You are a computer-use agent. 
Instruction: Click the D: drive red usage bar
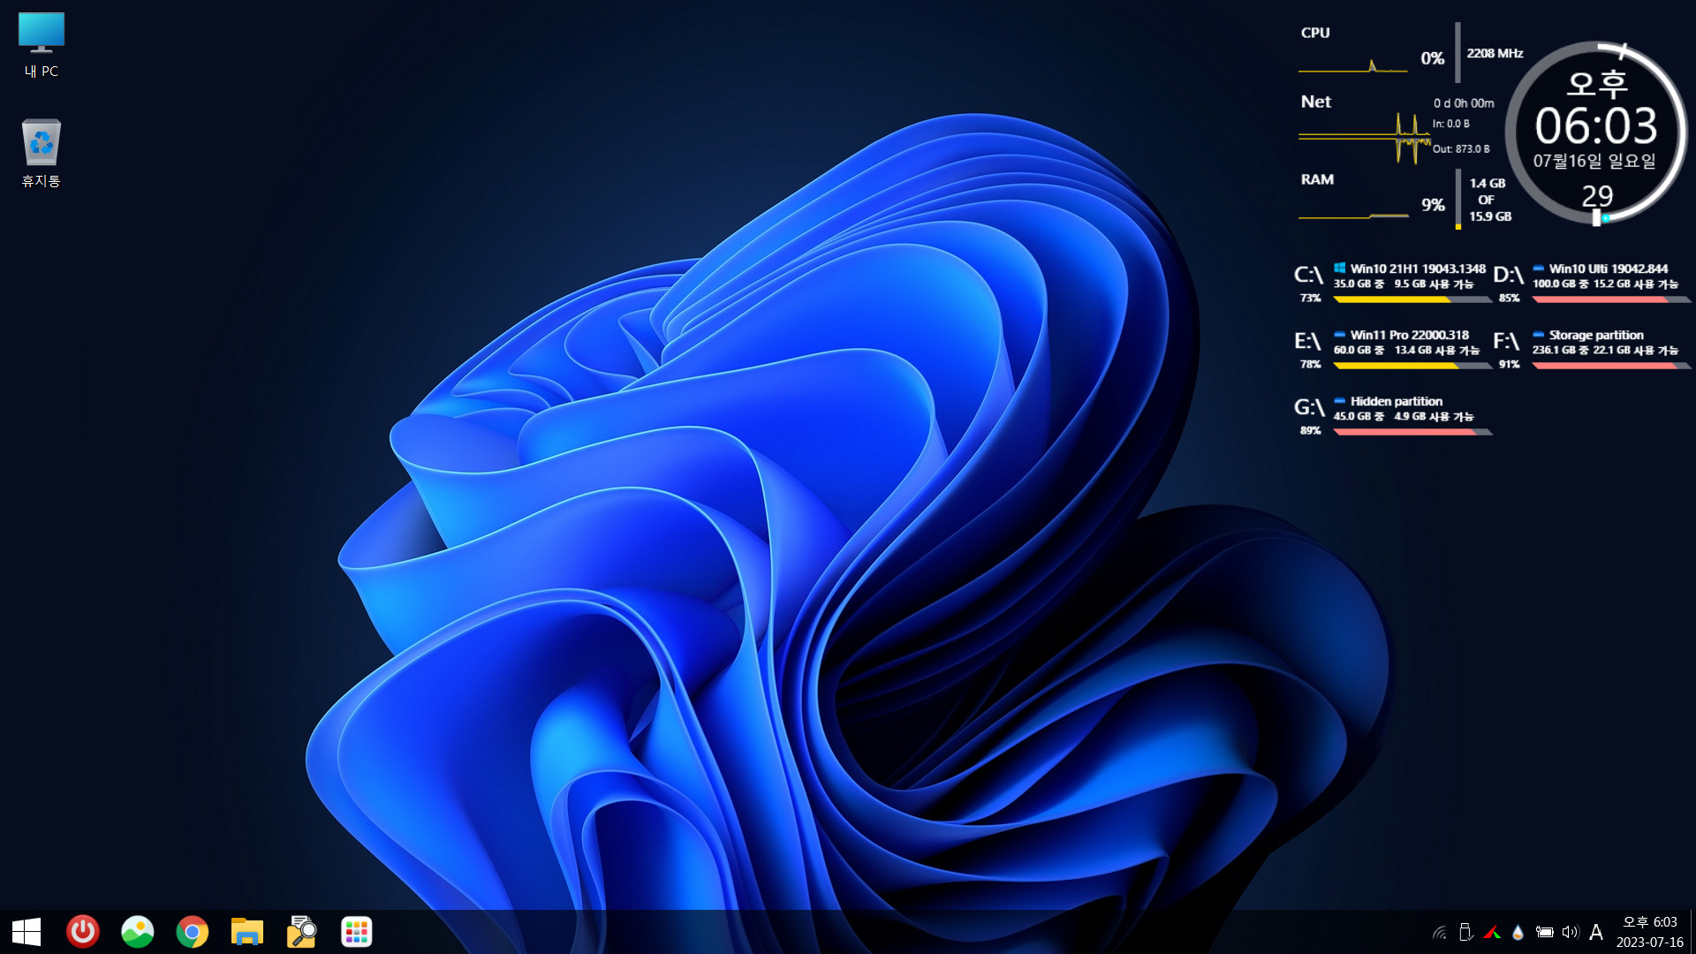tap(1611, 299)
